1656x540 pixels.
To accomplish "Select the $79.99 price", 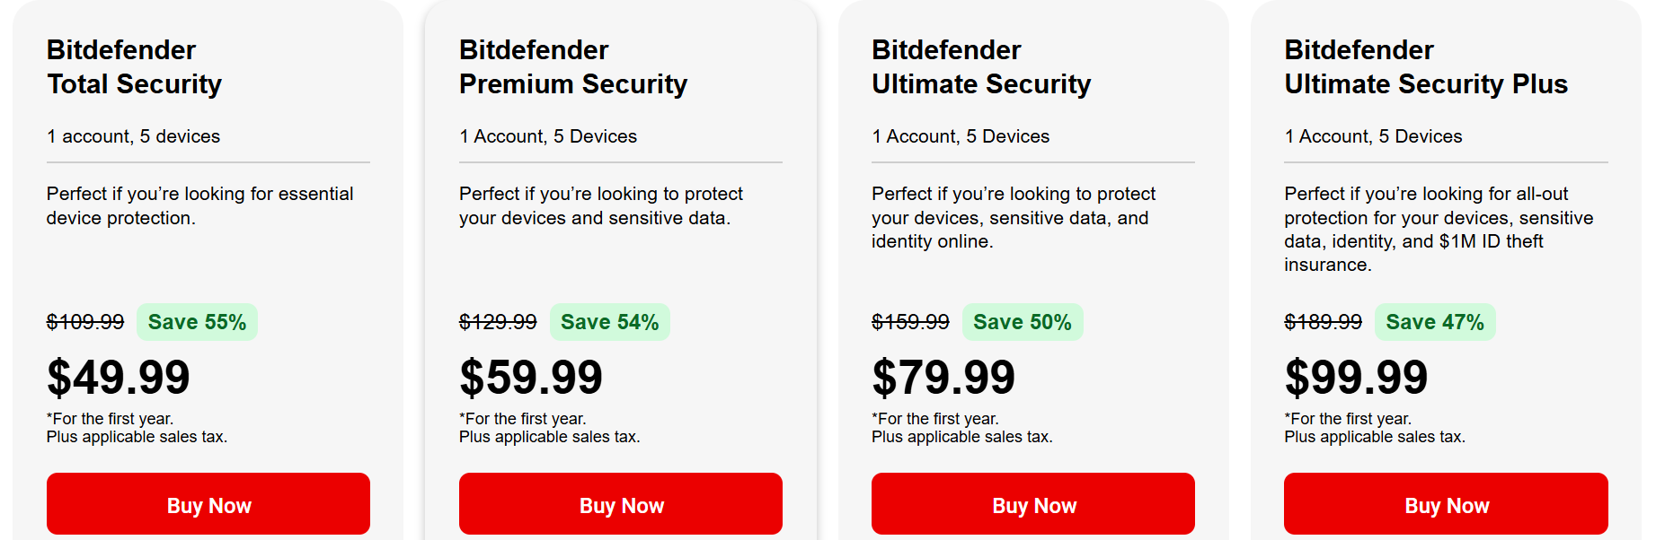I will coord(943,378).
